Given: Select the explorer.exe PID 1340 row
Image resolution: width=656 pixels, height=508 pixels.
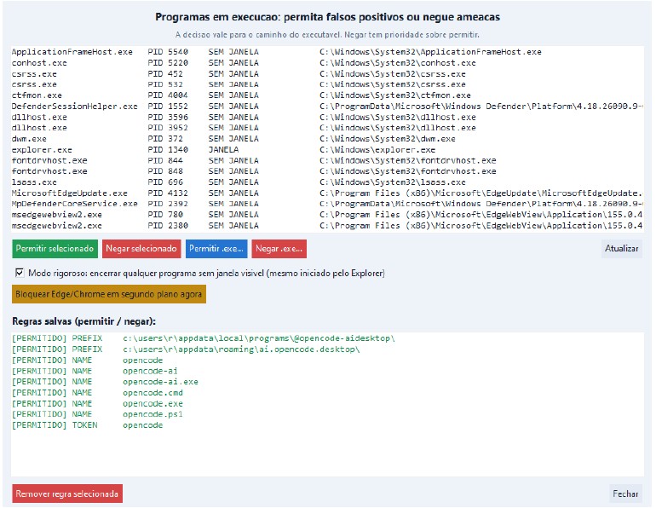Looking at the screenshot, I should [327, 150].
